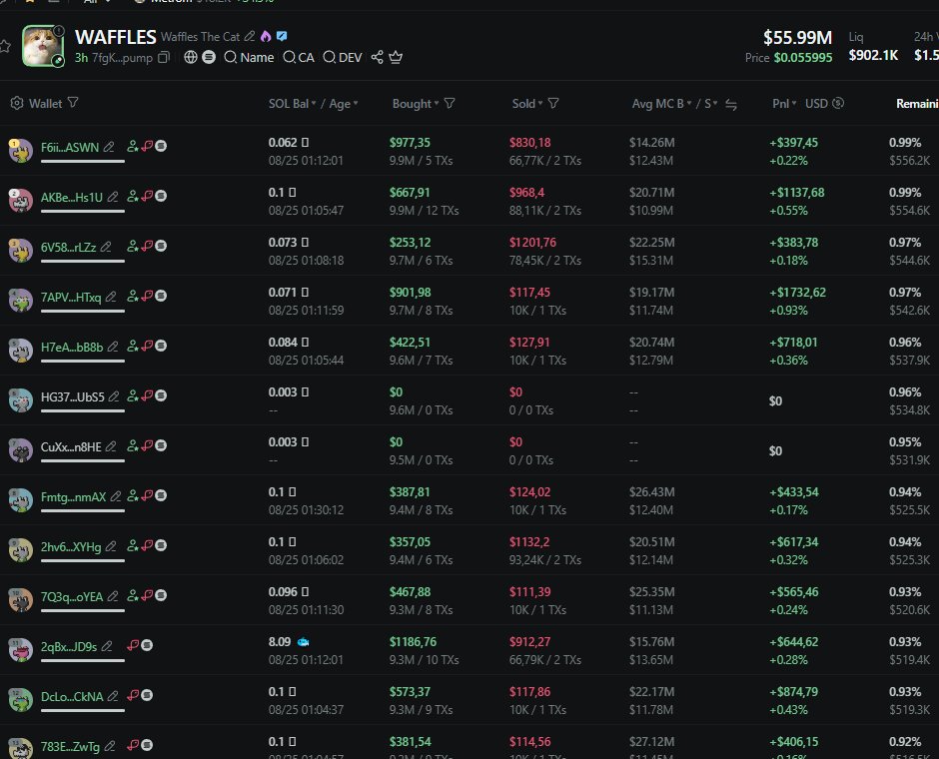This screenshot has height=759, width=939.
Task: Click the red fish icon for 2qBx...JD9s
Action: coord(132,645)
